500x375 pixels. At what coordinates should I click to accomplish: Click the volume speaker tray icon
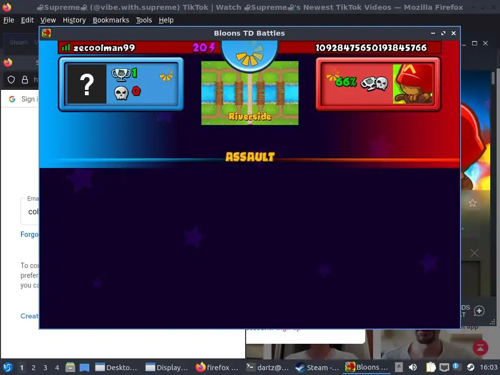(x=413, y=367)
